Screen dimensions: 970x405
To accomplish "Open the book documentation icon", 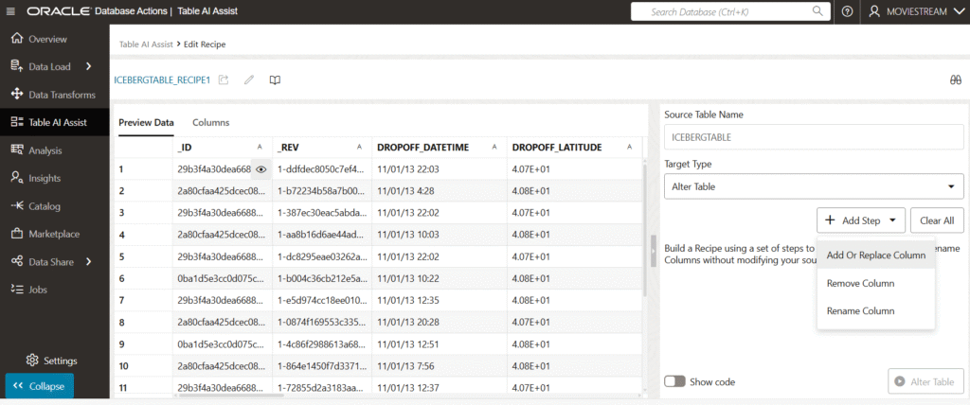I will [275, 80].
